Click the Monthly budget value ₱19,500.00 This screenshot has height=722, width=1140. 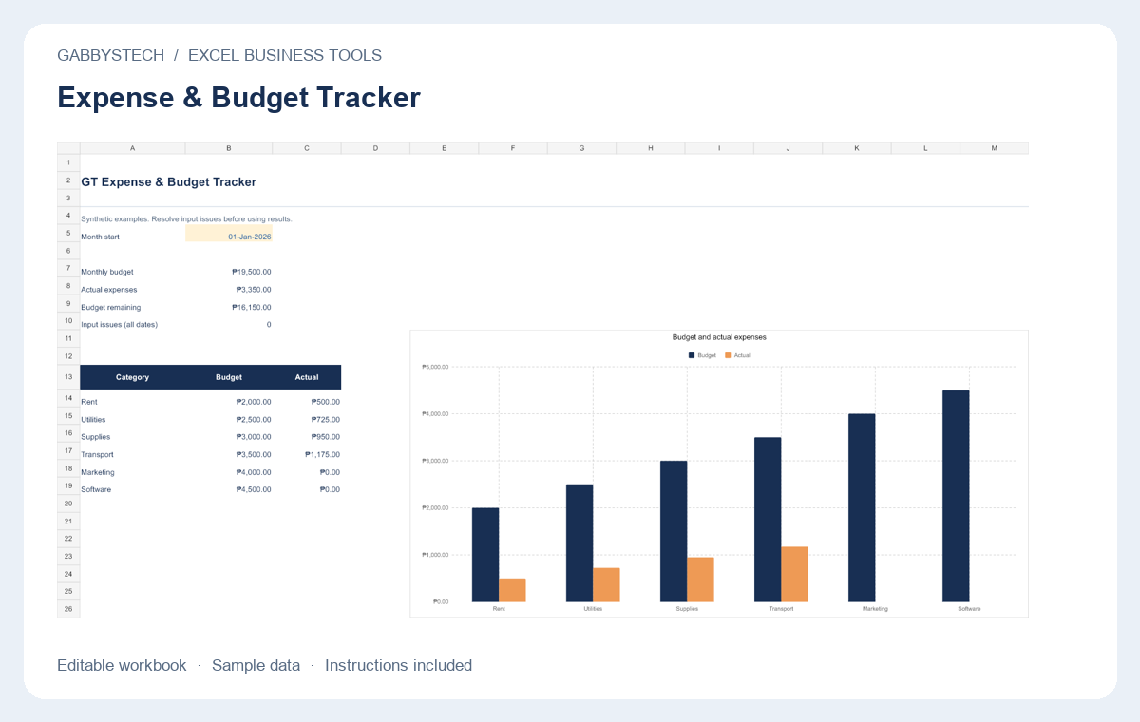click(x=252, y=272)
